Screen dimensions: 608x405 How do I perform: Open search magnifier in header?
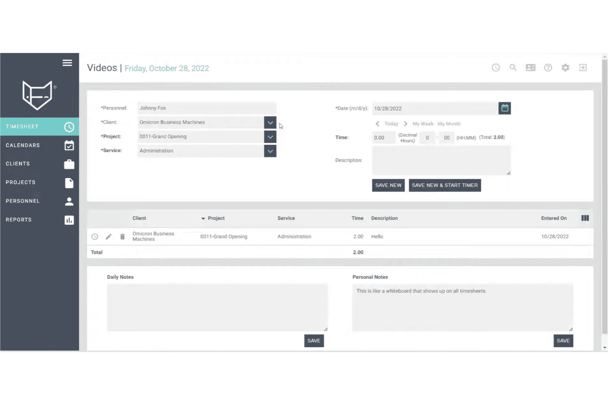[x=513, y=68]
